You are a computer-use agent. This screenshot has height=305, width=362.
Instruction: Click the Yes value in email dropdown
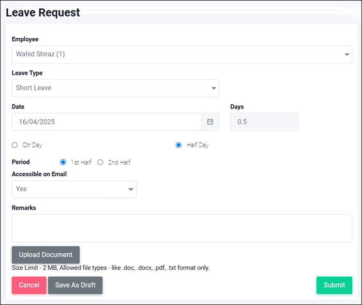[21, 189]
